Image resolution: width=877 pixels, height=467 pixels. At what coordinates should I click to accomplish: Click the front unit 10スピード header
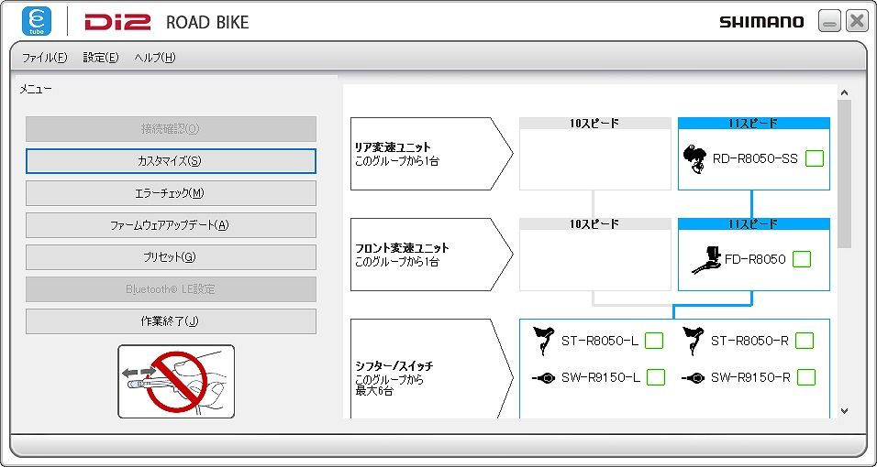(595, 224)
